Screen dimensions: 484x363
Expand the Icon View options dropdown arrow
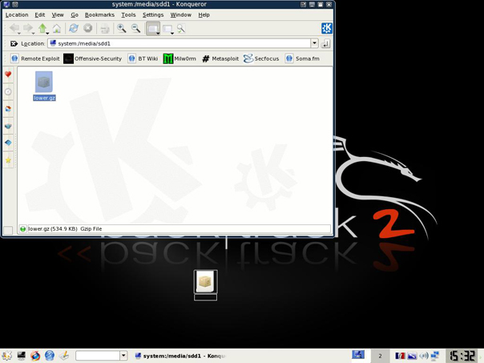click(158, 33)
